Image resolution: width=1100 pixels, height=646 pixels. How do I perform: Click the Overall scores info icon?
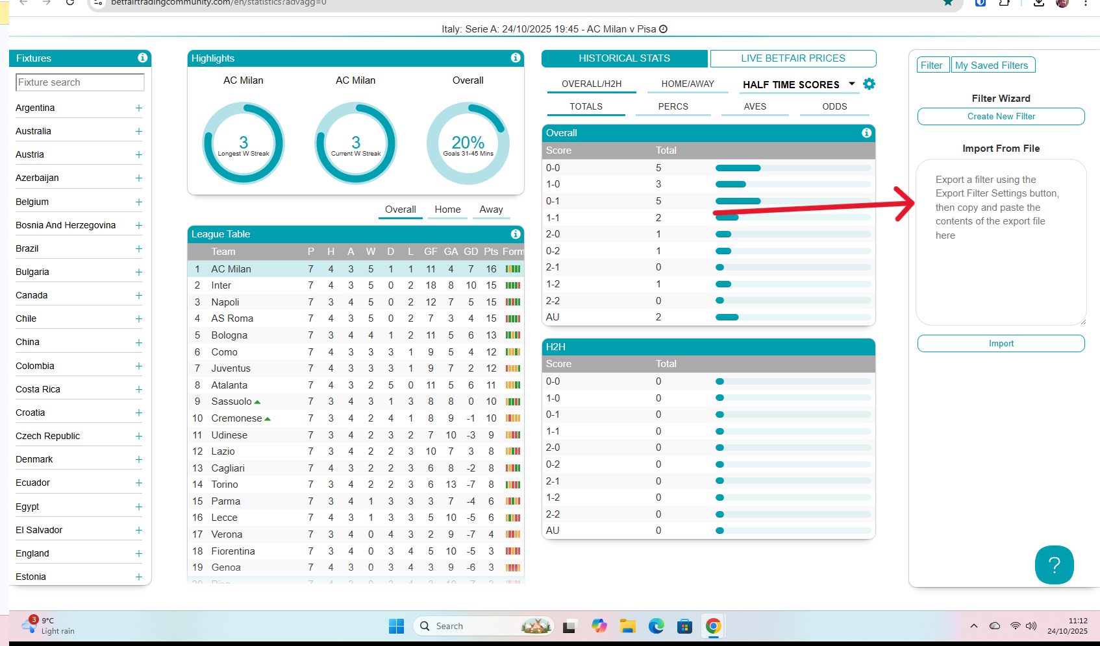point(866,133)
